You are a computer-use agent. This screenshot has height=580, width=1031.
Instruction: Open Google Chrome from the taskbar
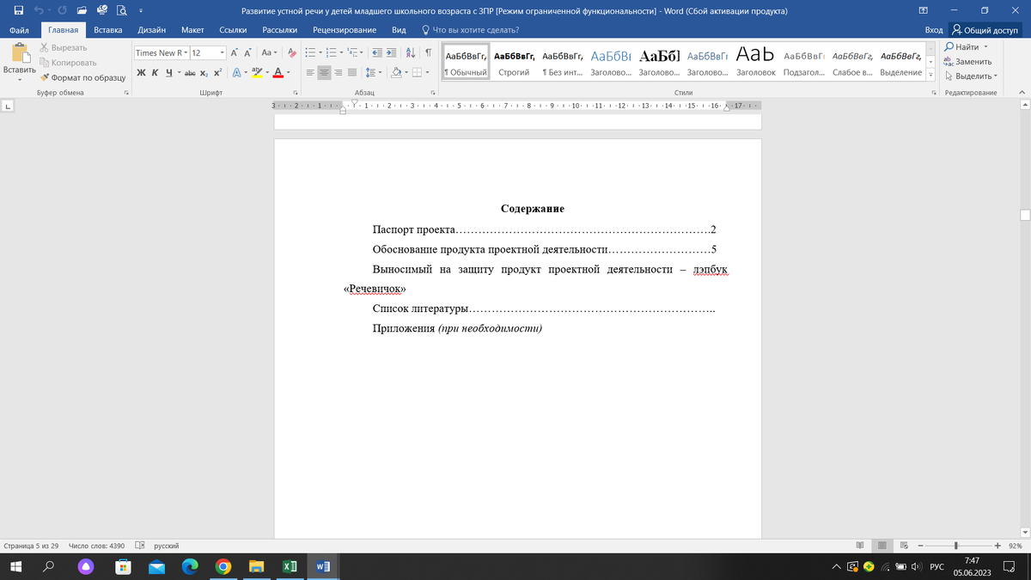[223, 566]
